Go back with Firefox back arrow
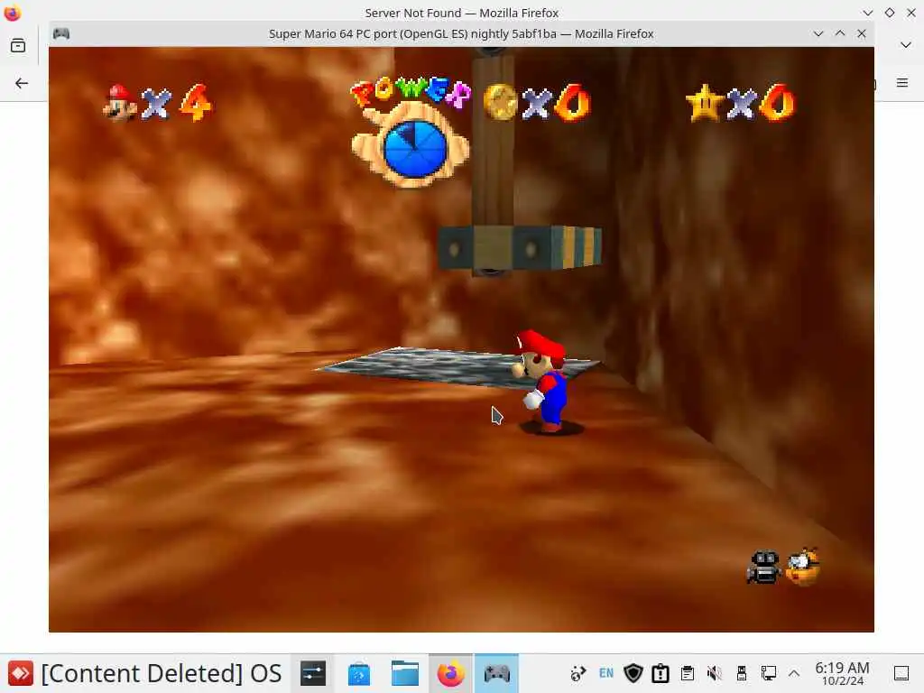 22,83
